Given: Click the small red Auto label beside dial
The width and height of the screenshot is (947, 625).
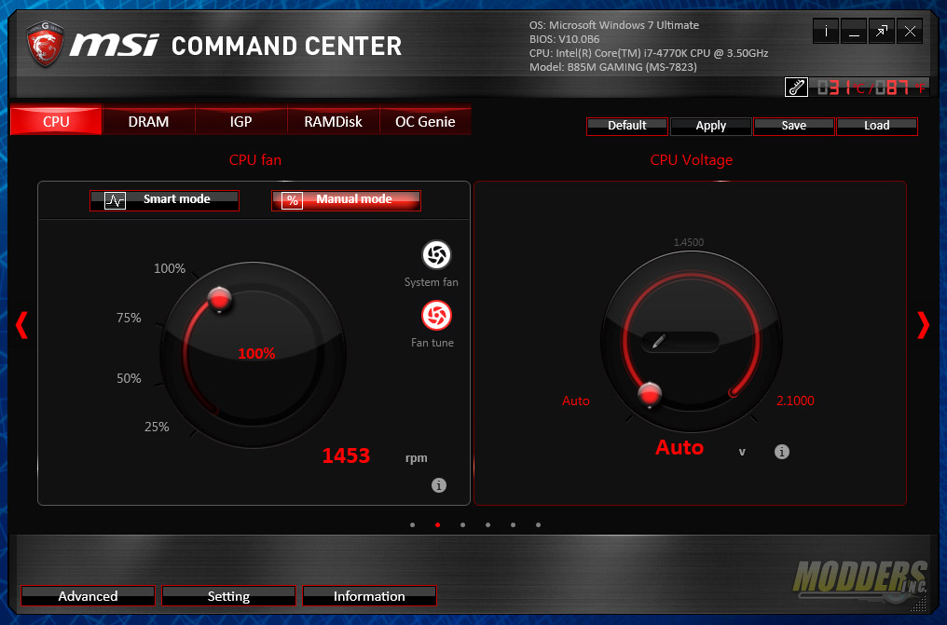Looking at the screenshot, I should pyautogui.click(x=576, y=401).
